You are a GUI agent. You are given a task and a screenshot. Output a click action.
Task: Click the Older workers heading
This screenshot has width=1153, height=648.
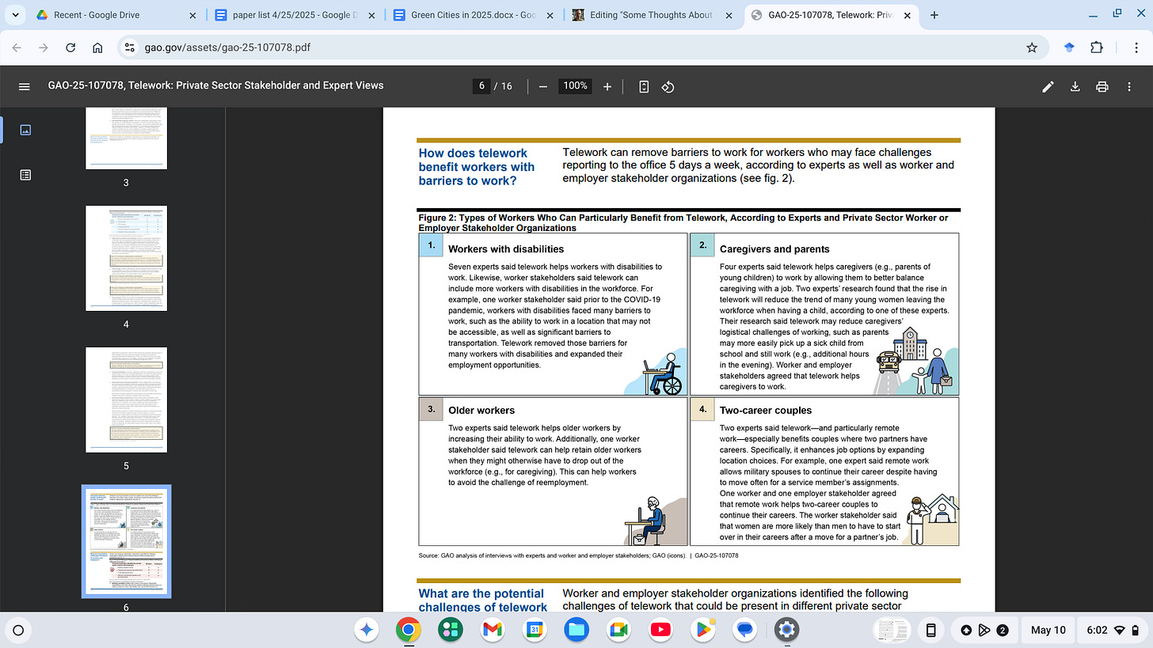(481, 410)
